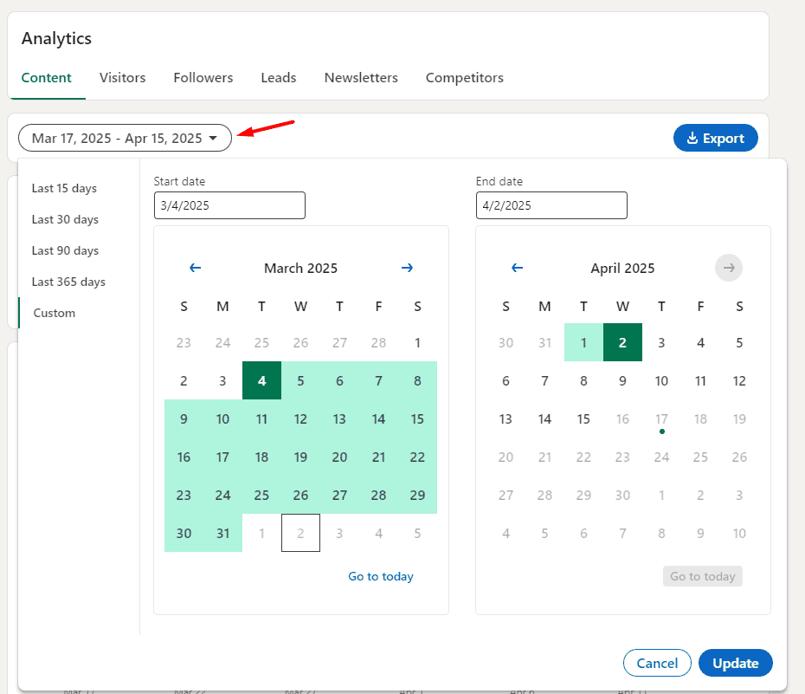Go to the Competitors tab

pyautogui.click(x=464, y=78)
